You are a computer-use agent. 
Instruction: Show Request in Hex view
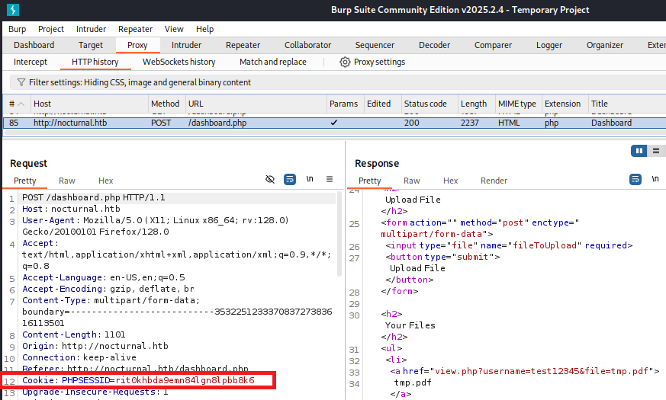click(105, 181)
